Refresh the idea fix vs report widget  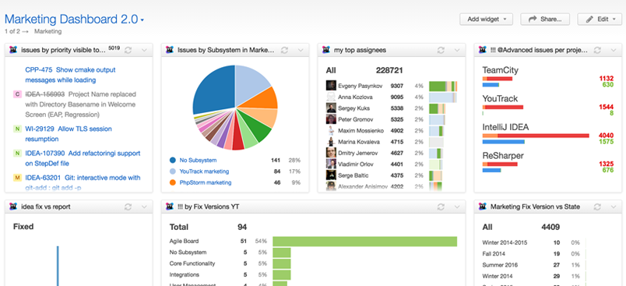[x=128, y=207]
